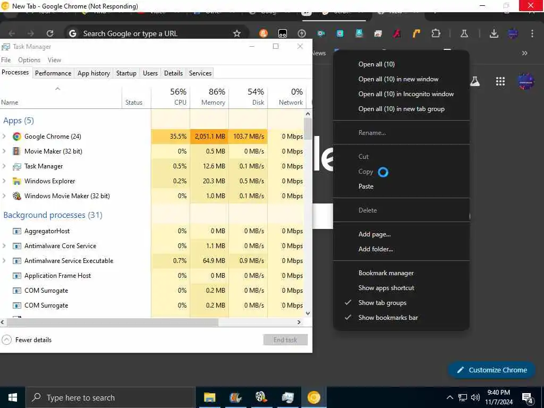Collapse Task Manager with Fewer details
Screen dimensions: 544x408
(x=27, y=340)
